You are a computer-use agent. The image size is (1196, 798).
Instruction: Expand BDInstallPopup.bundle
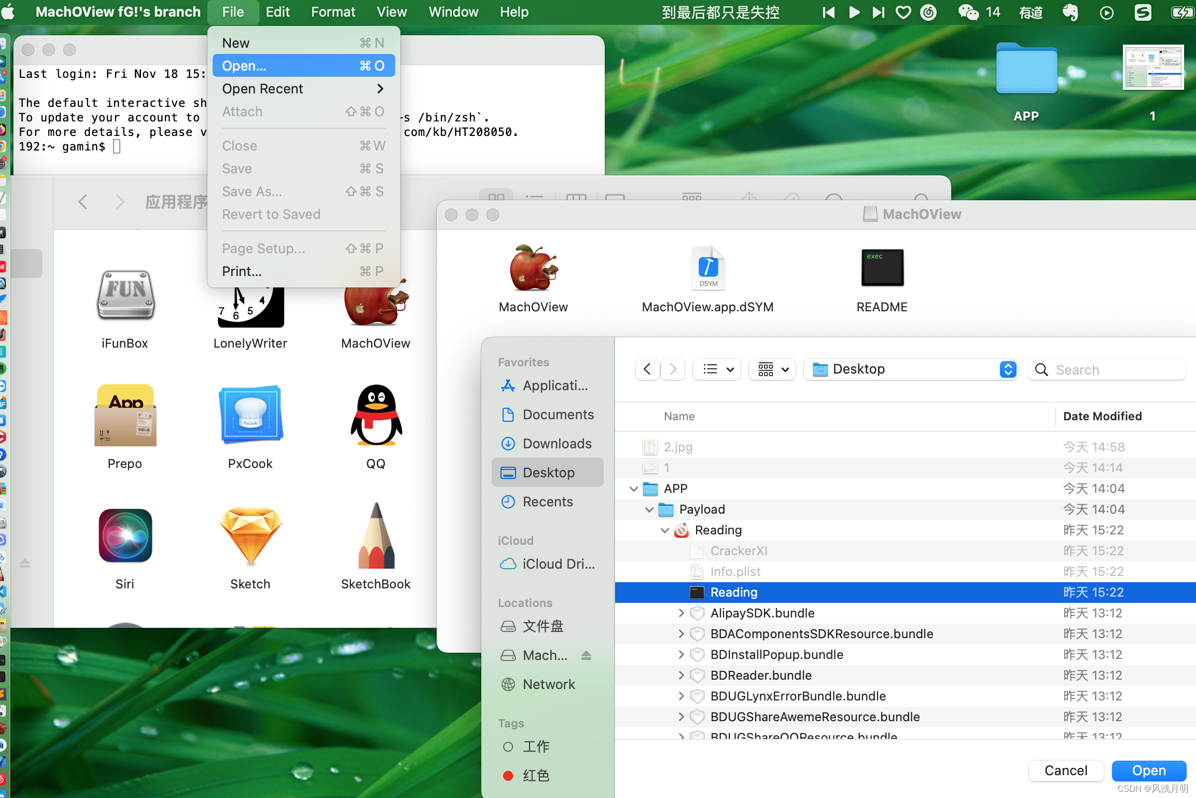[x=681, y=655]
